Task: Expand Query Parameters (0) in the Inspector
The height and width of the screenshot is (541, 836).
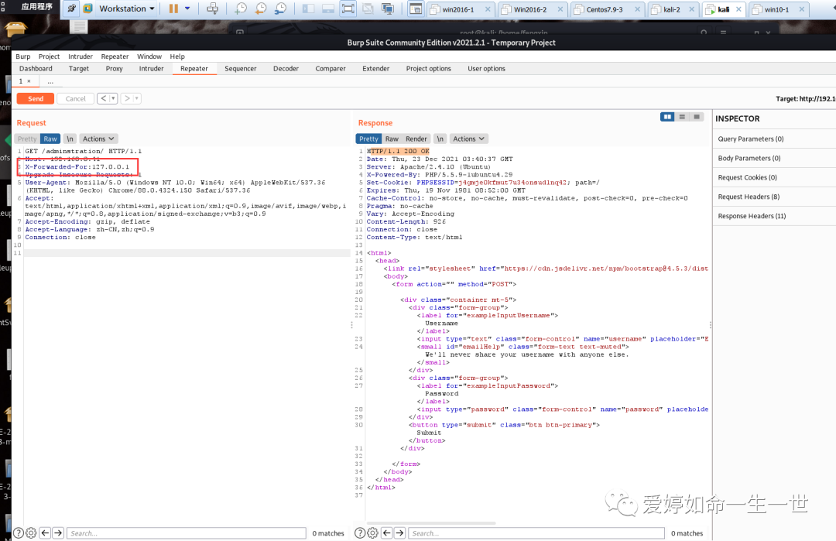Action: (774, 139)
